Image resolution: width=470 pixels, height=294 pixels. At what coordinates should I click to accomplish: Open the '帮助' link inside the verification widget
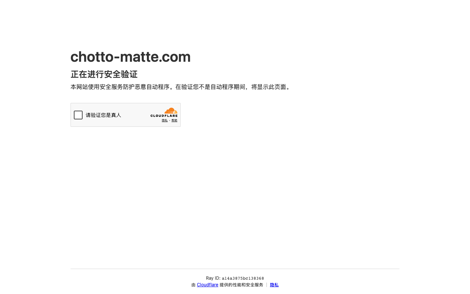(174, 121)
